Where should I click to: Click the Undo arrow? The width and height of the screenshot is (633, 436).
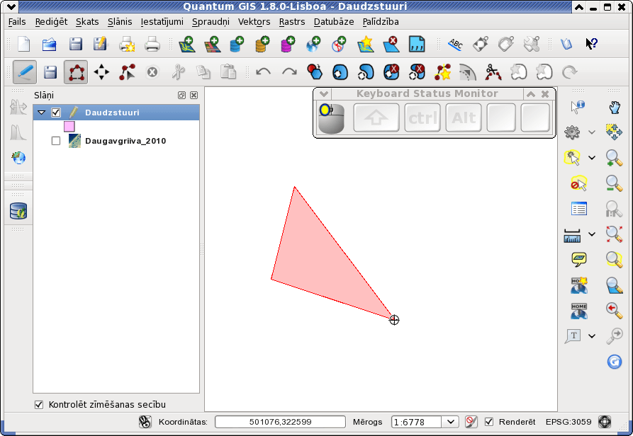(264, 72)
